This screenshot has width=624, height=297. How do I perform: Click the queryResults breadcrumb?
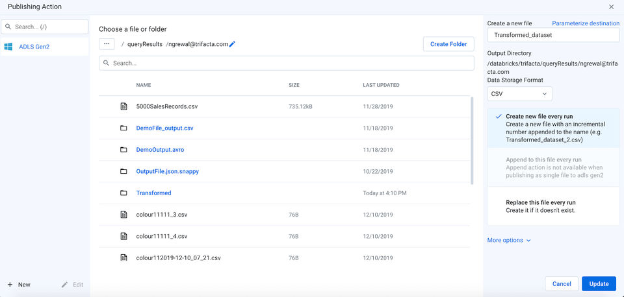click(x=145, y=44)
